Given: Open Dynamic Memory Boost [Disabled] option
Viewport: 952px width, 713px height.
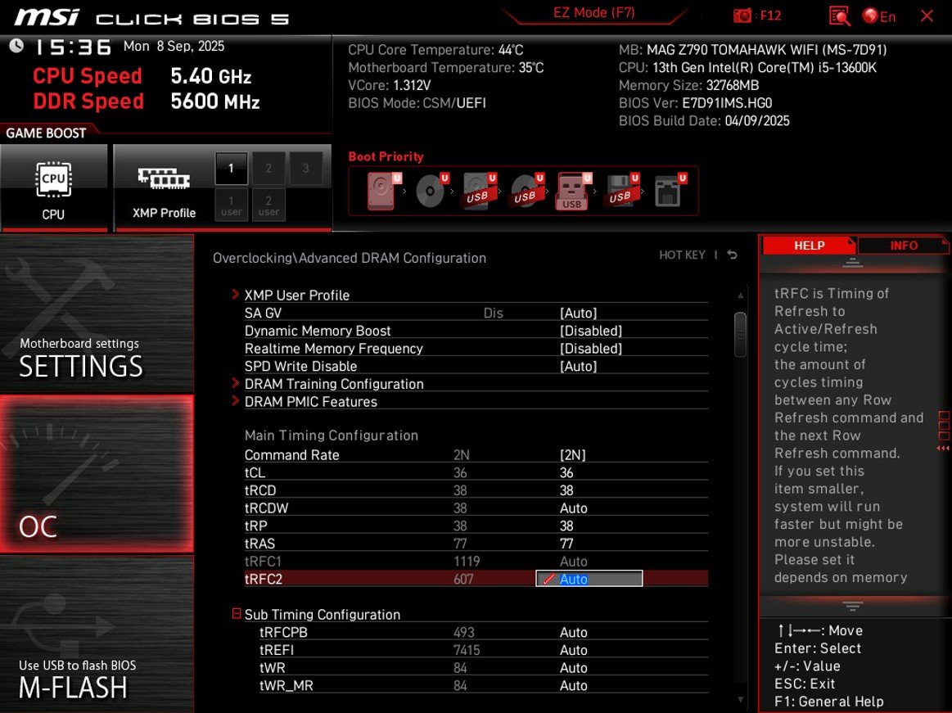Looking at the screenshot, I should point(591,331).
